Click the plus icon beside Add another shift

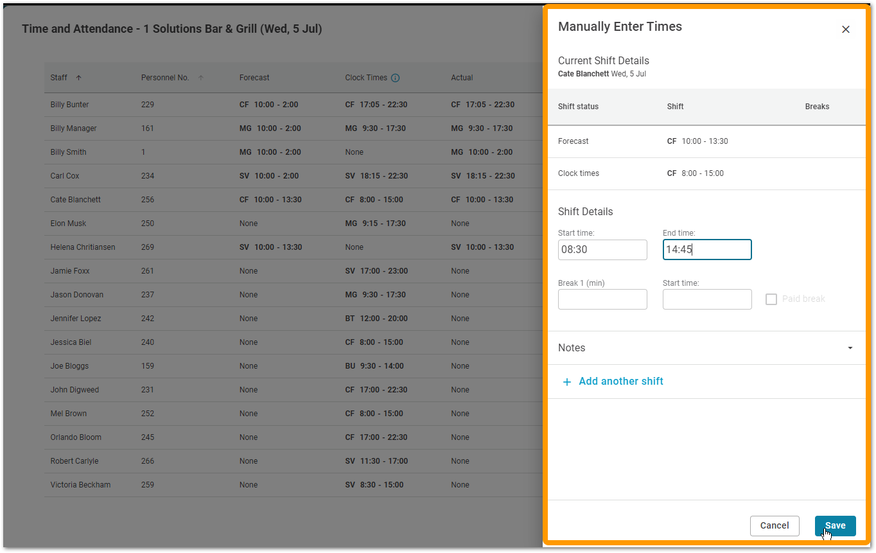566,382
